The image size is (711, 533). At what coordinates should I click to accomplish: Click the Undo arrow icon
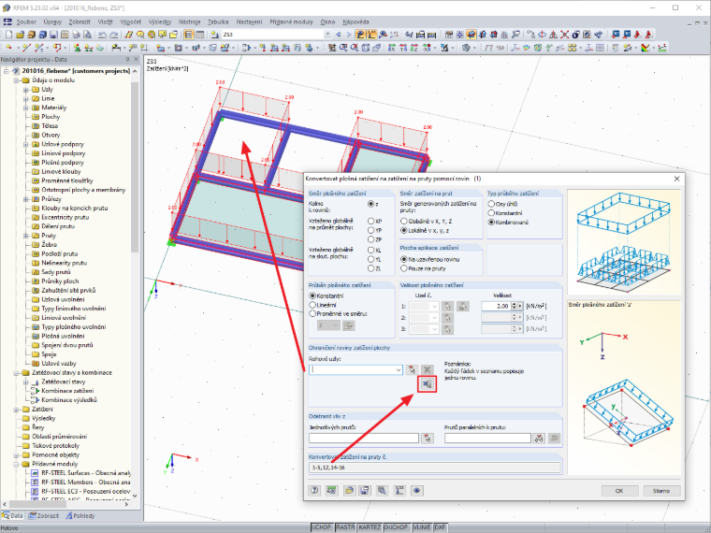click(x=103, y=35)
